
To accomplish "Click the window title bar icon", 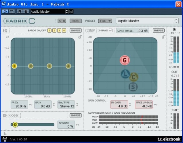I will point(3,4).
